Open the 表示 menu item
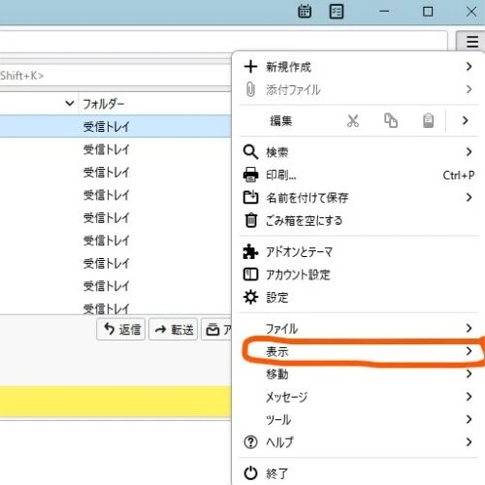This screenshot has width=485, height=485. pos(359,351)
